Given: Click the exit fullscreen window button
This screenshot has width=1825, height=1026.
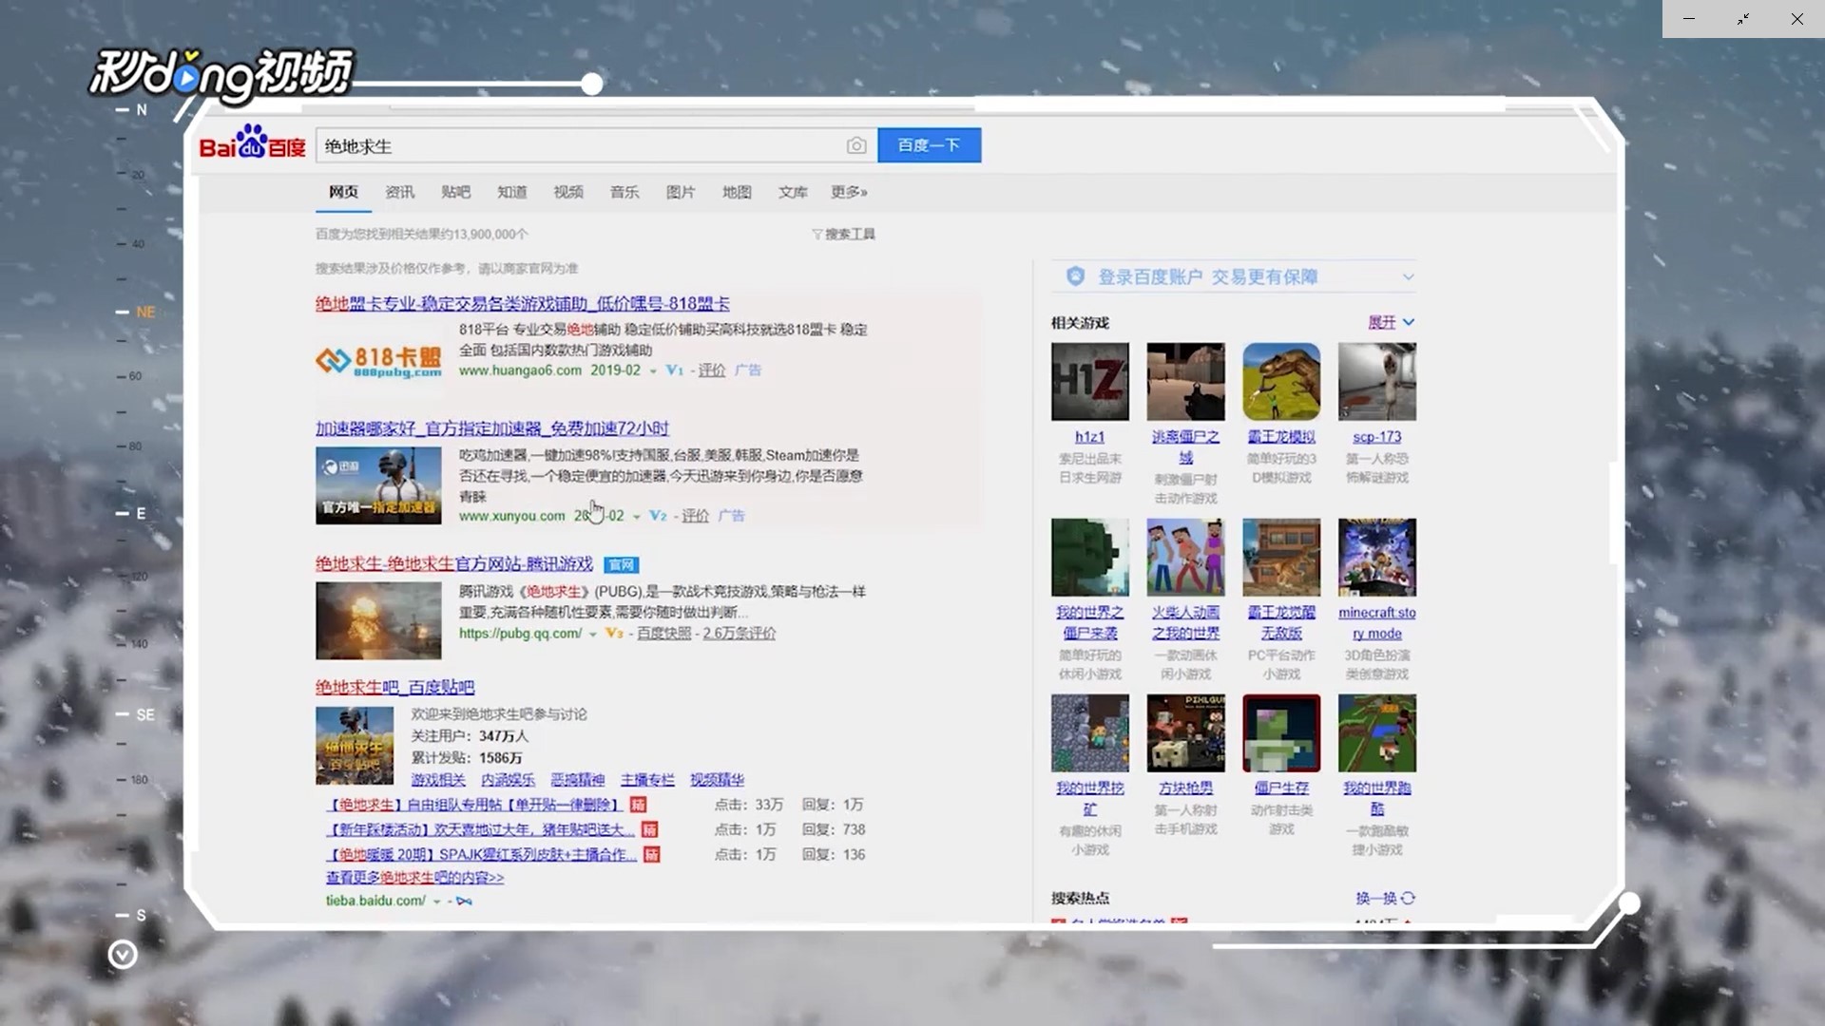Looking at the screenshot, I should pyautogui.click(x=1743, y=19).
